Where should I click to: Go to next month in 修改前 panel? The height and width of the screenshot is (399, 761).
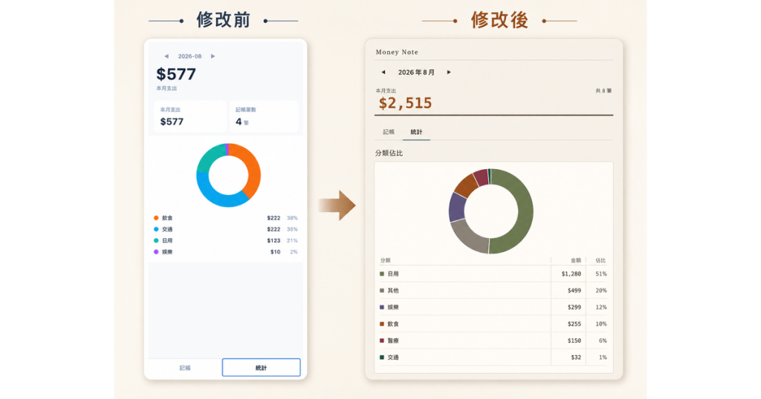coord(213,56)
